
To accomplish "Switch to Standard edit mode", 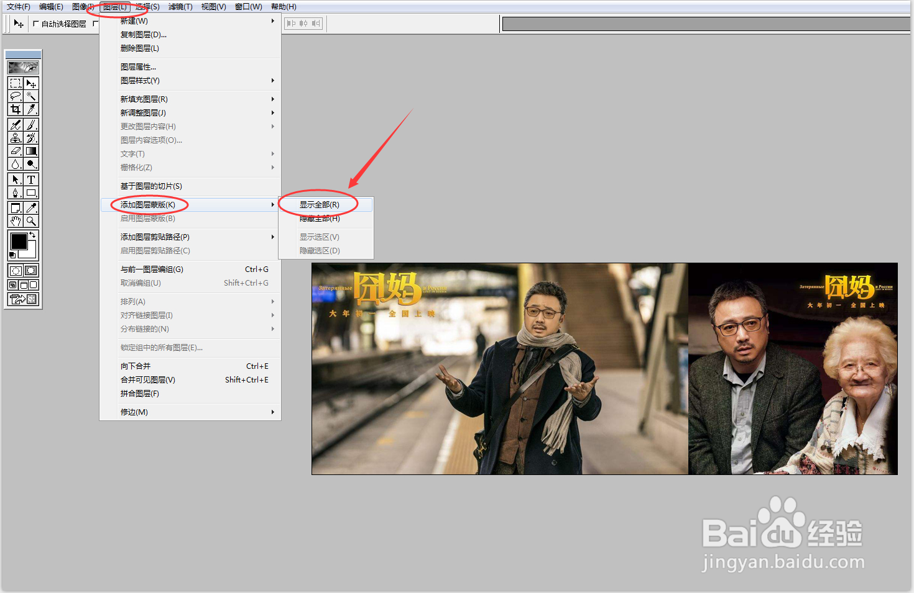I will (x=16, y=271).
